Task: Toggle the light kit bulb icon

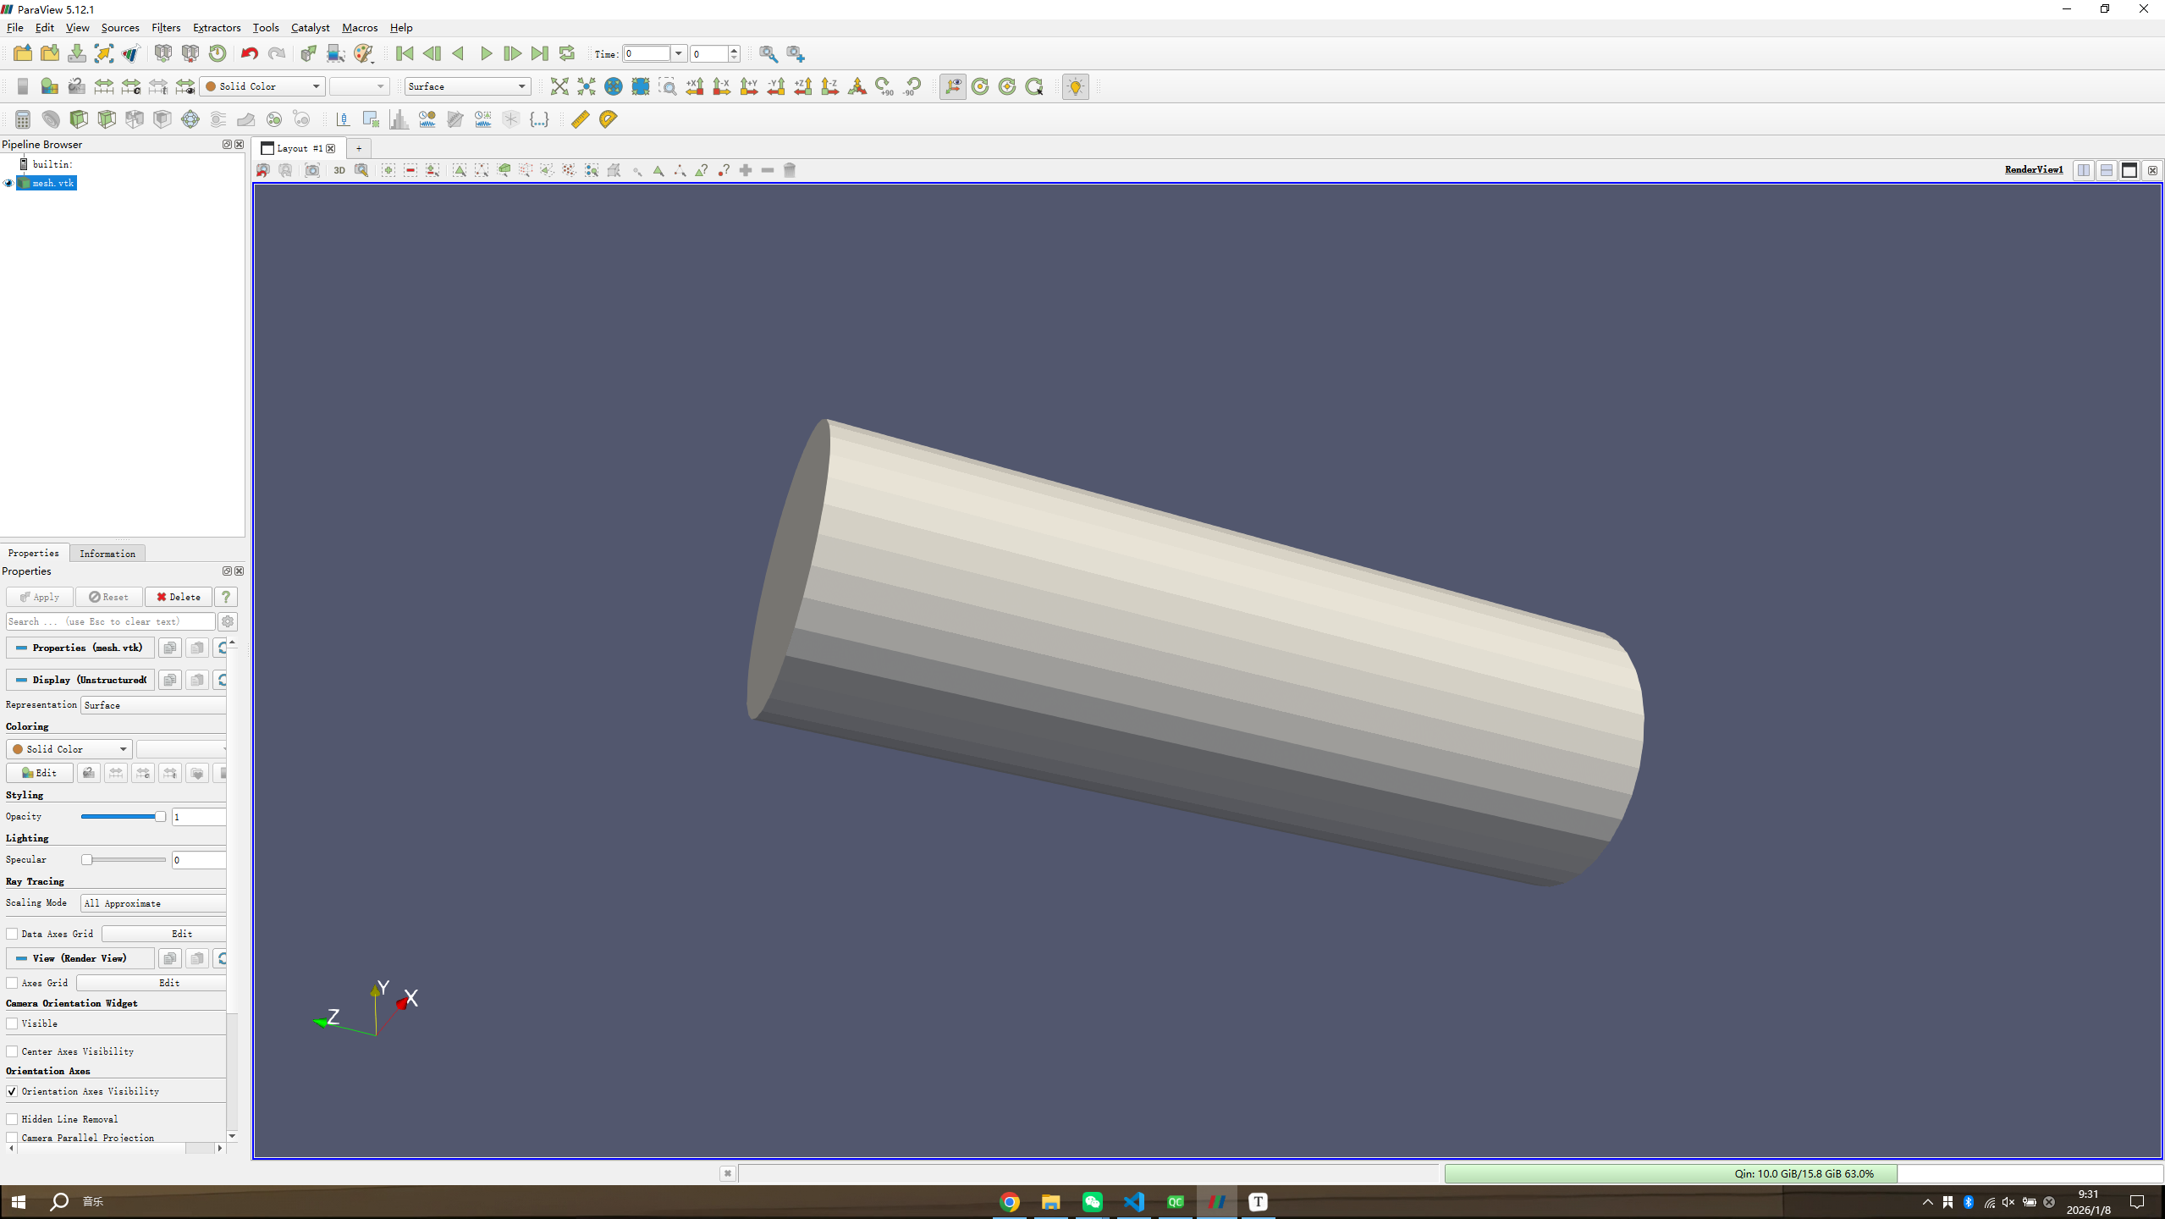Action: tap(1075, 86)
